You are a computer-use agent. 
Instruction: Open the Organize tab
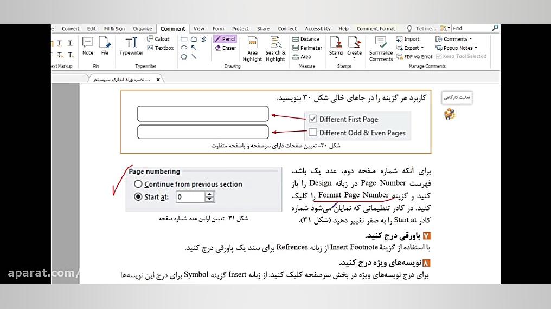pyautogui.click(x=142, y=29)
